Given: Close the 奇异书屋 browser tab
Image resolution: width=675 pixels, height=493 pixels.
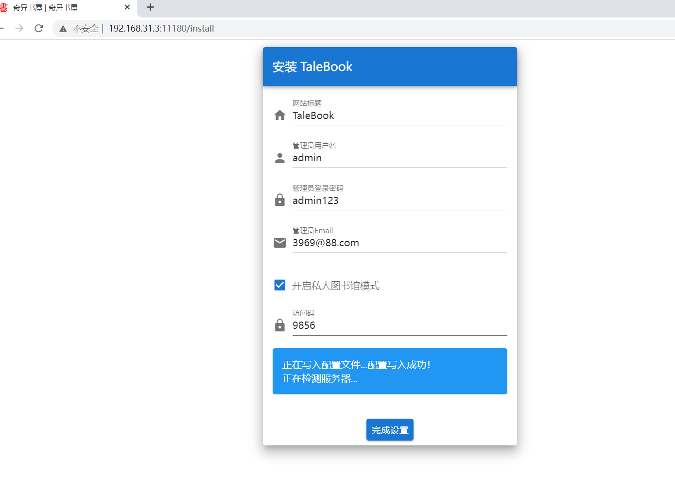Looking at the screenshot, I should [x=127, y=7].
